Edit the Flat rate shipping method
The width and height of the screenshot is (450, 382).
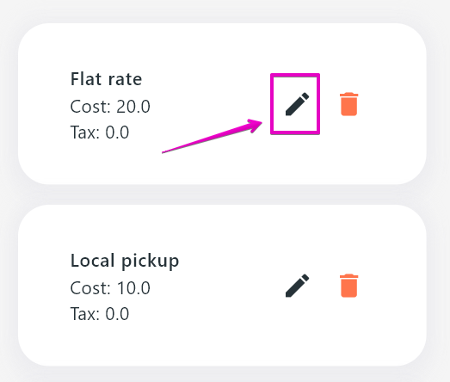[x=297, y=104]
